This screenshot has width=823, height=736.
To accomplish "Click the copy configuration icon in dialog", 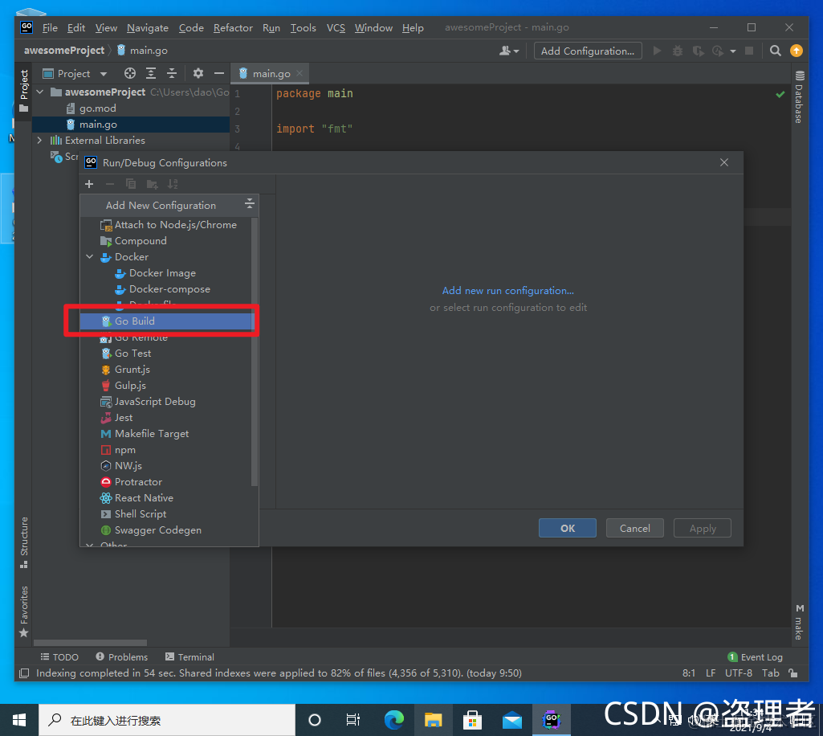I will [131, 184].
